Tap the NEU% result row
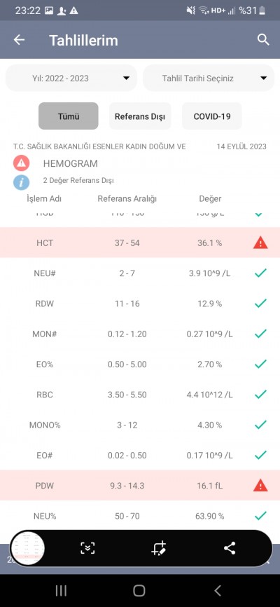Image resolution: width=280 pixels, height=607 pixels. pos(140,516)
